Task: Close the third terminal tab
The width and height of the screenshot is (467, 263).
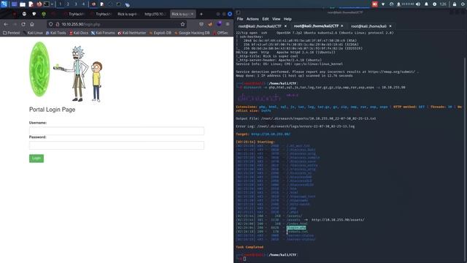Action: [x=390, y=26]
